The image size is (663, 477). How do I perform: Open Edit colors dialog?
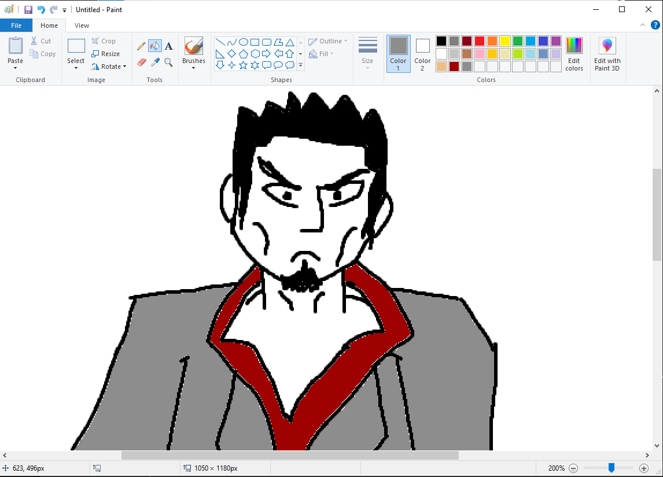pos(574,54)
